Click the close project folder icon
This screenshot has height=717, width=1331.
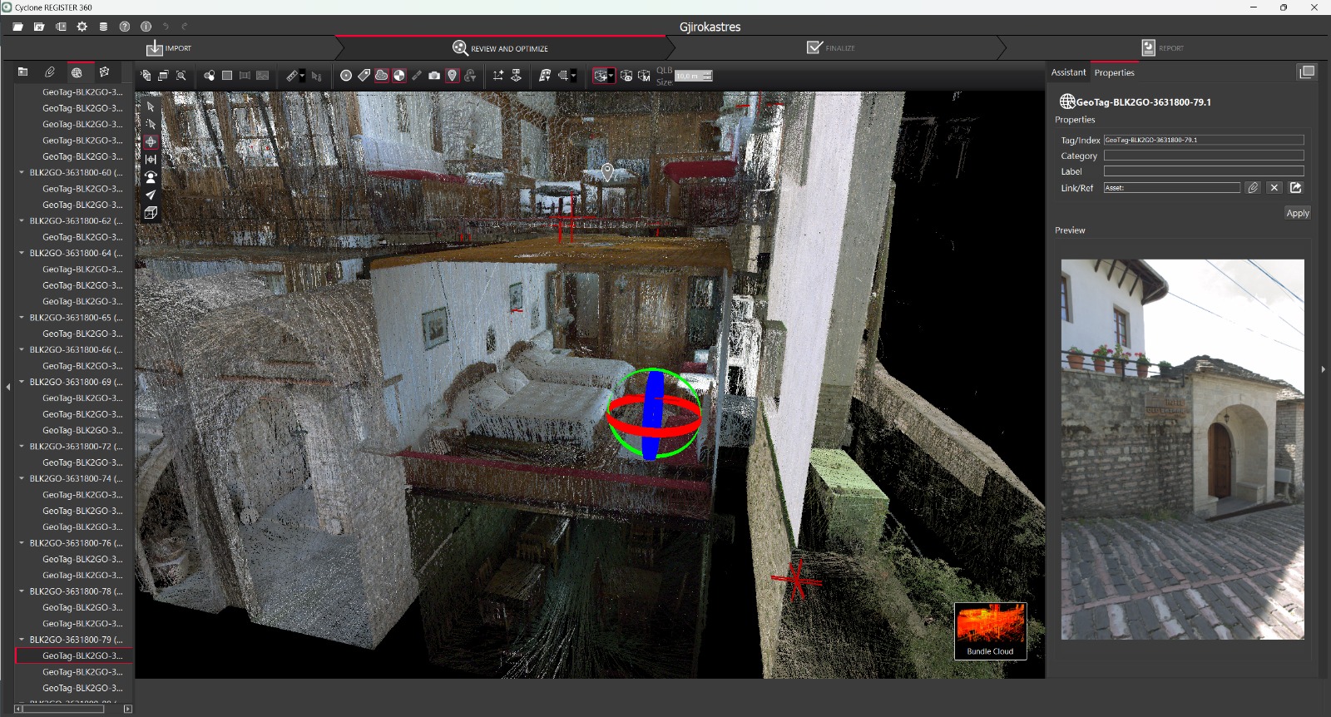[39, 27]
